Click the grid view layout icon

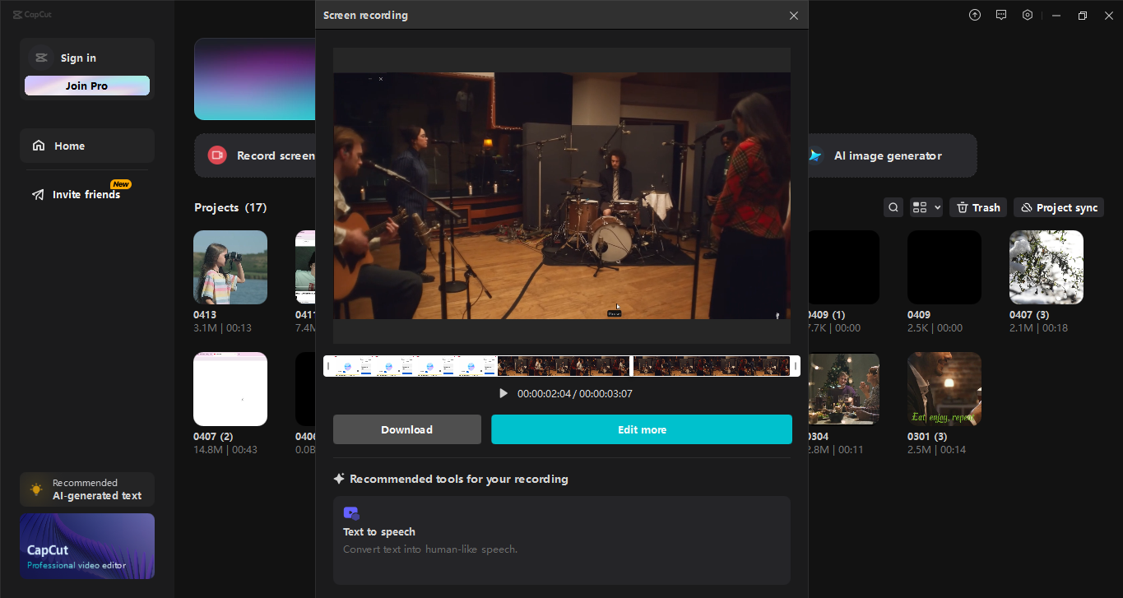pos(920,207)
